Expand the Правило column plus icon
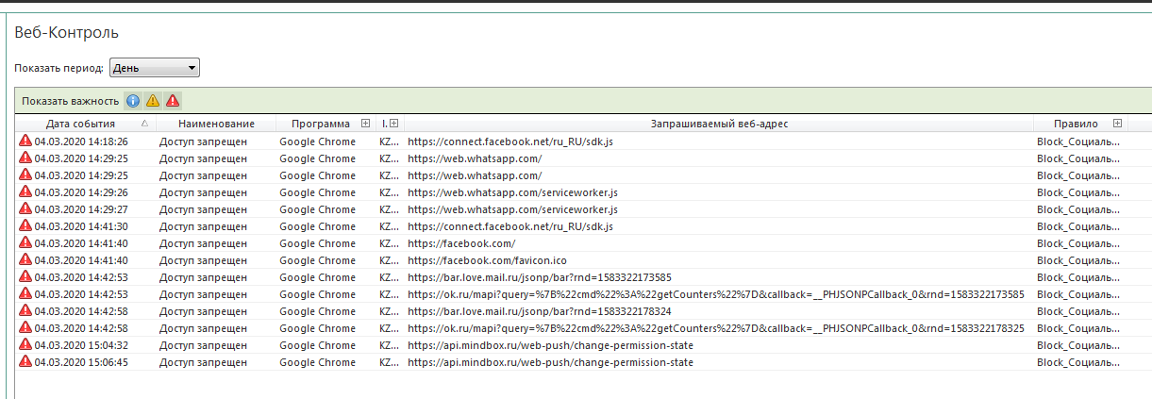Image resolution: width=1152 pixels, height=399 pixels. click(x=1117, y=124)
